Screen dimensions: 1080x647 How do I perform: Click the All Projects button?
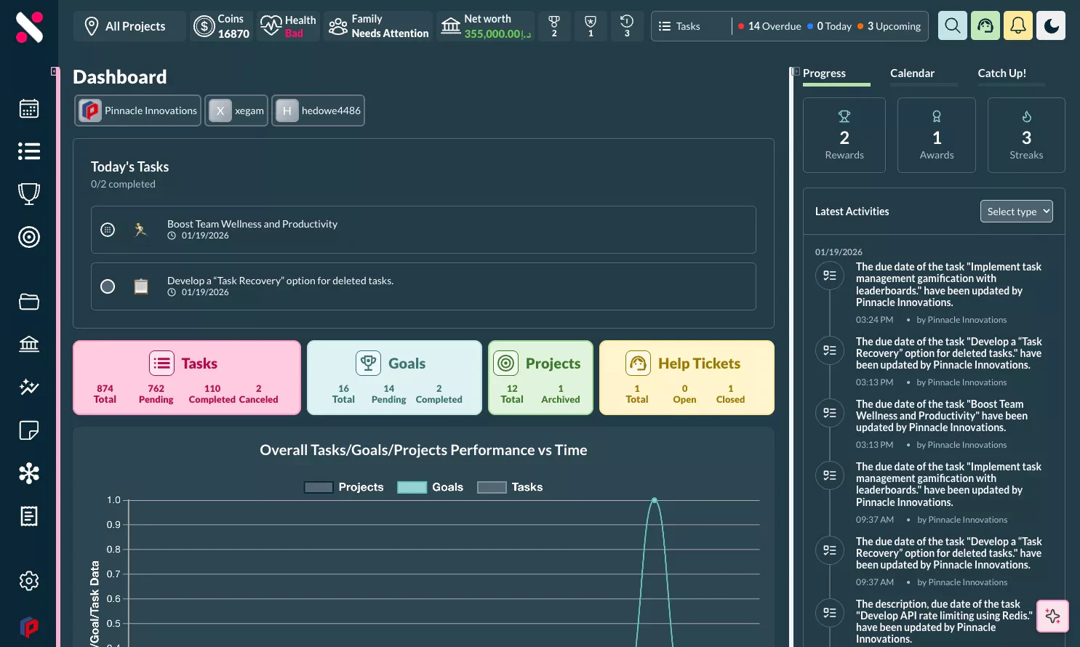(x=129, y=25)
